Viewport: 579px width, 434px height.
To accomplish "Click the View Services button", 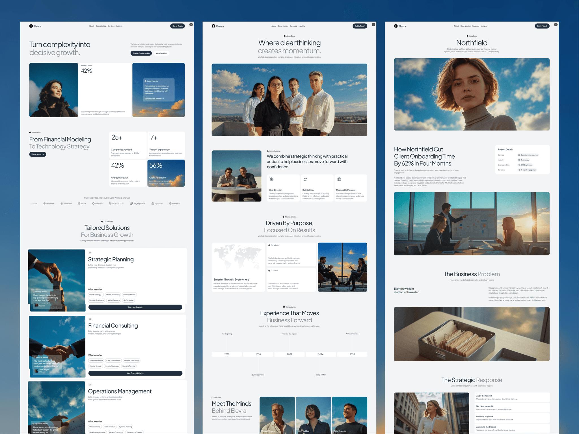I will pyautogui.click(x=161, y=53).
